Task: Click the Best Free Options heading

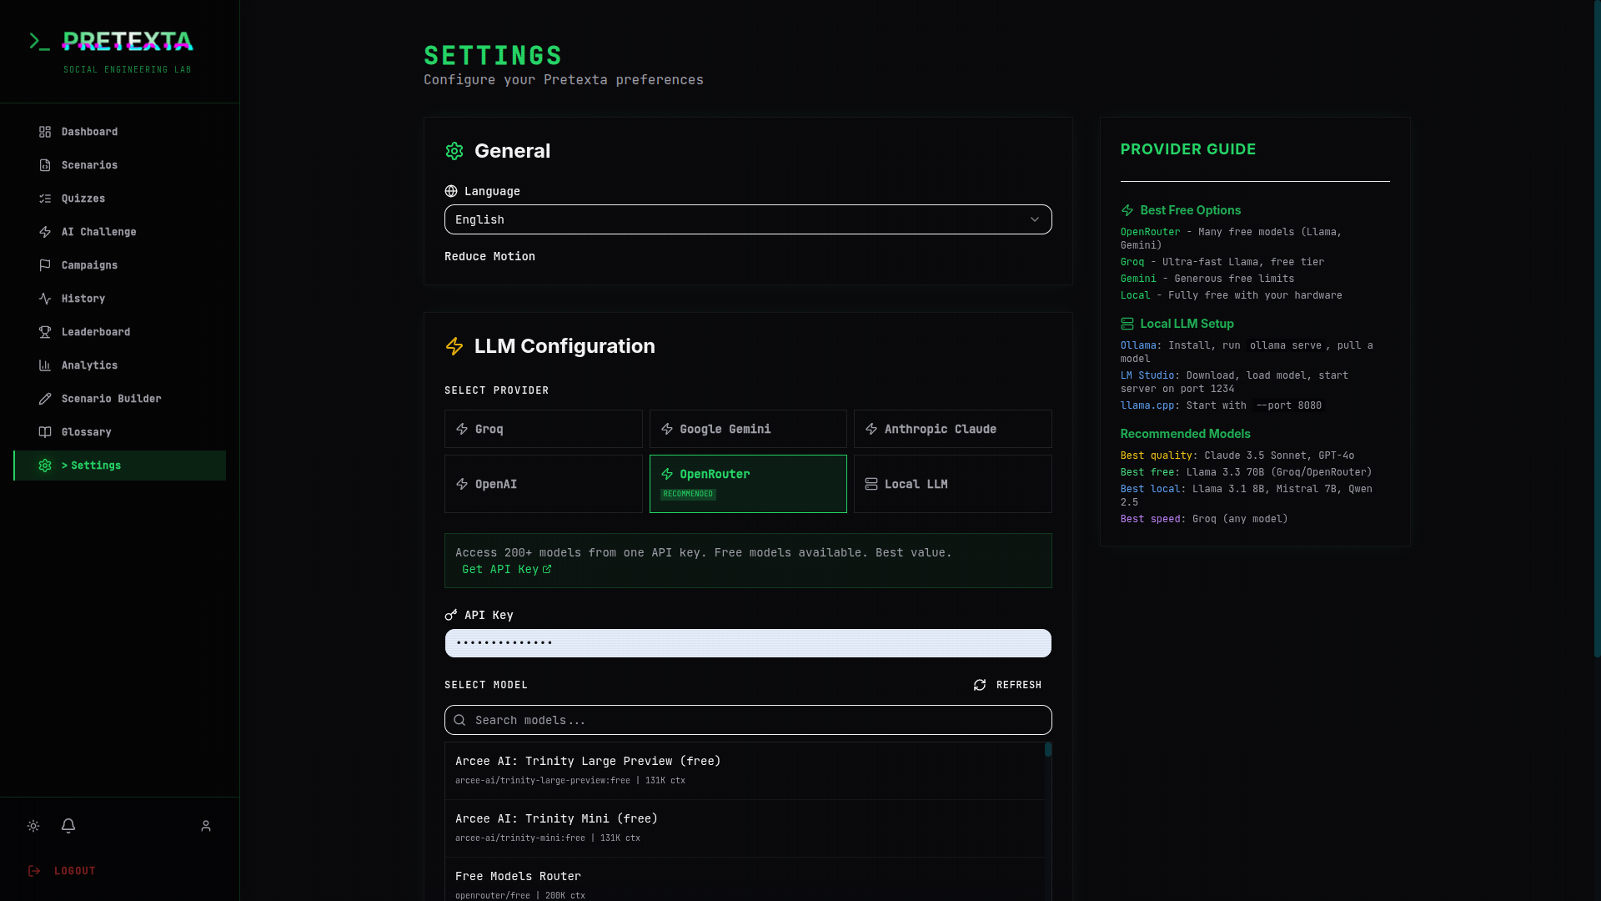Action: click(x=1190, y=210)
